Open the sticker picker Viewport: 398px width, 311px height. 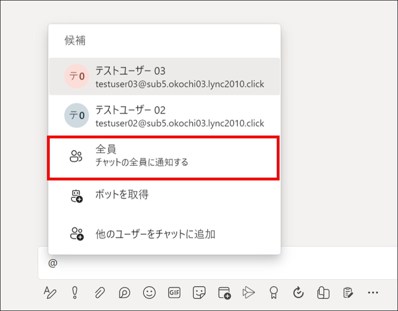[199, 292]
